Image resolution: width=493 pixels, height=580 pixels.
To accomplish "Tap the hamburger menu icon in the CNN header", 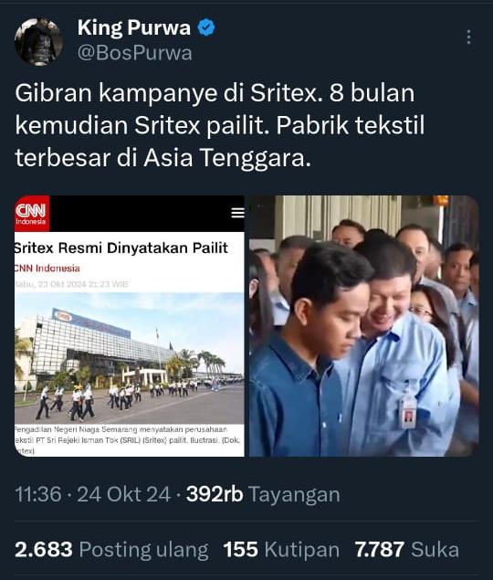I will coord(237,213).
